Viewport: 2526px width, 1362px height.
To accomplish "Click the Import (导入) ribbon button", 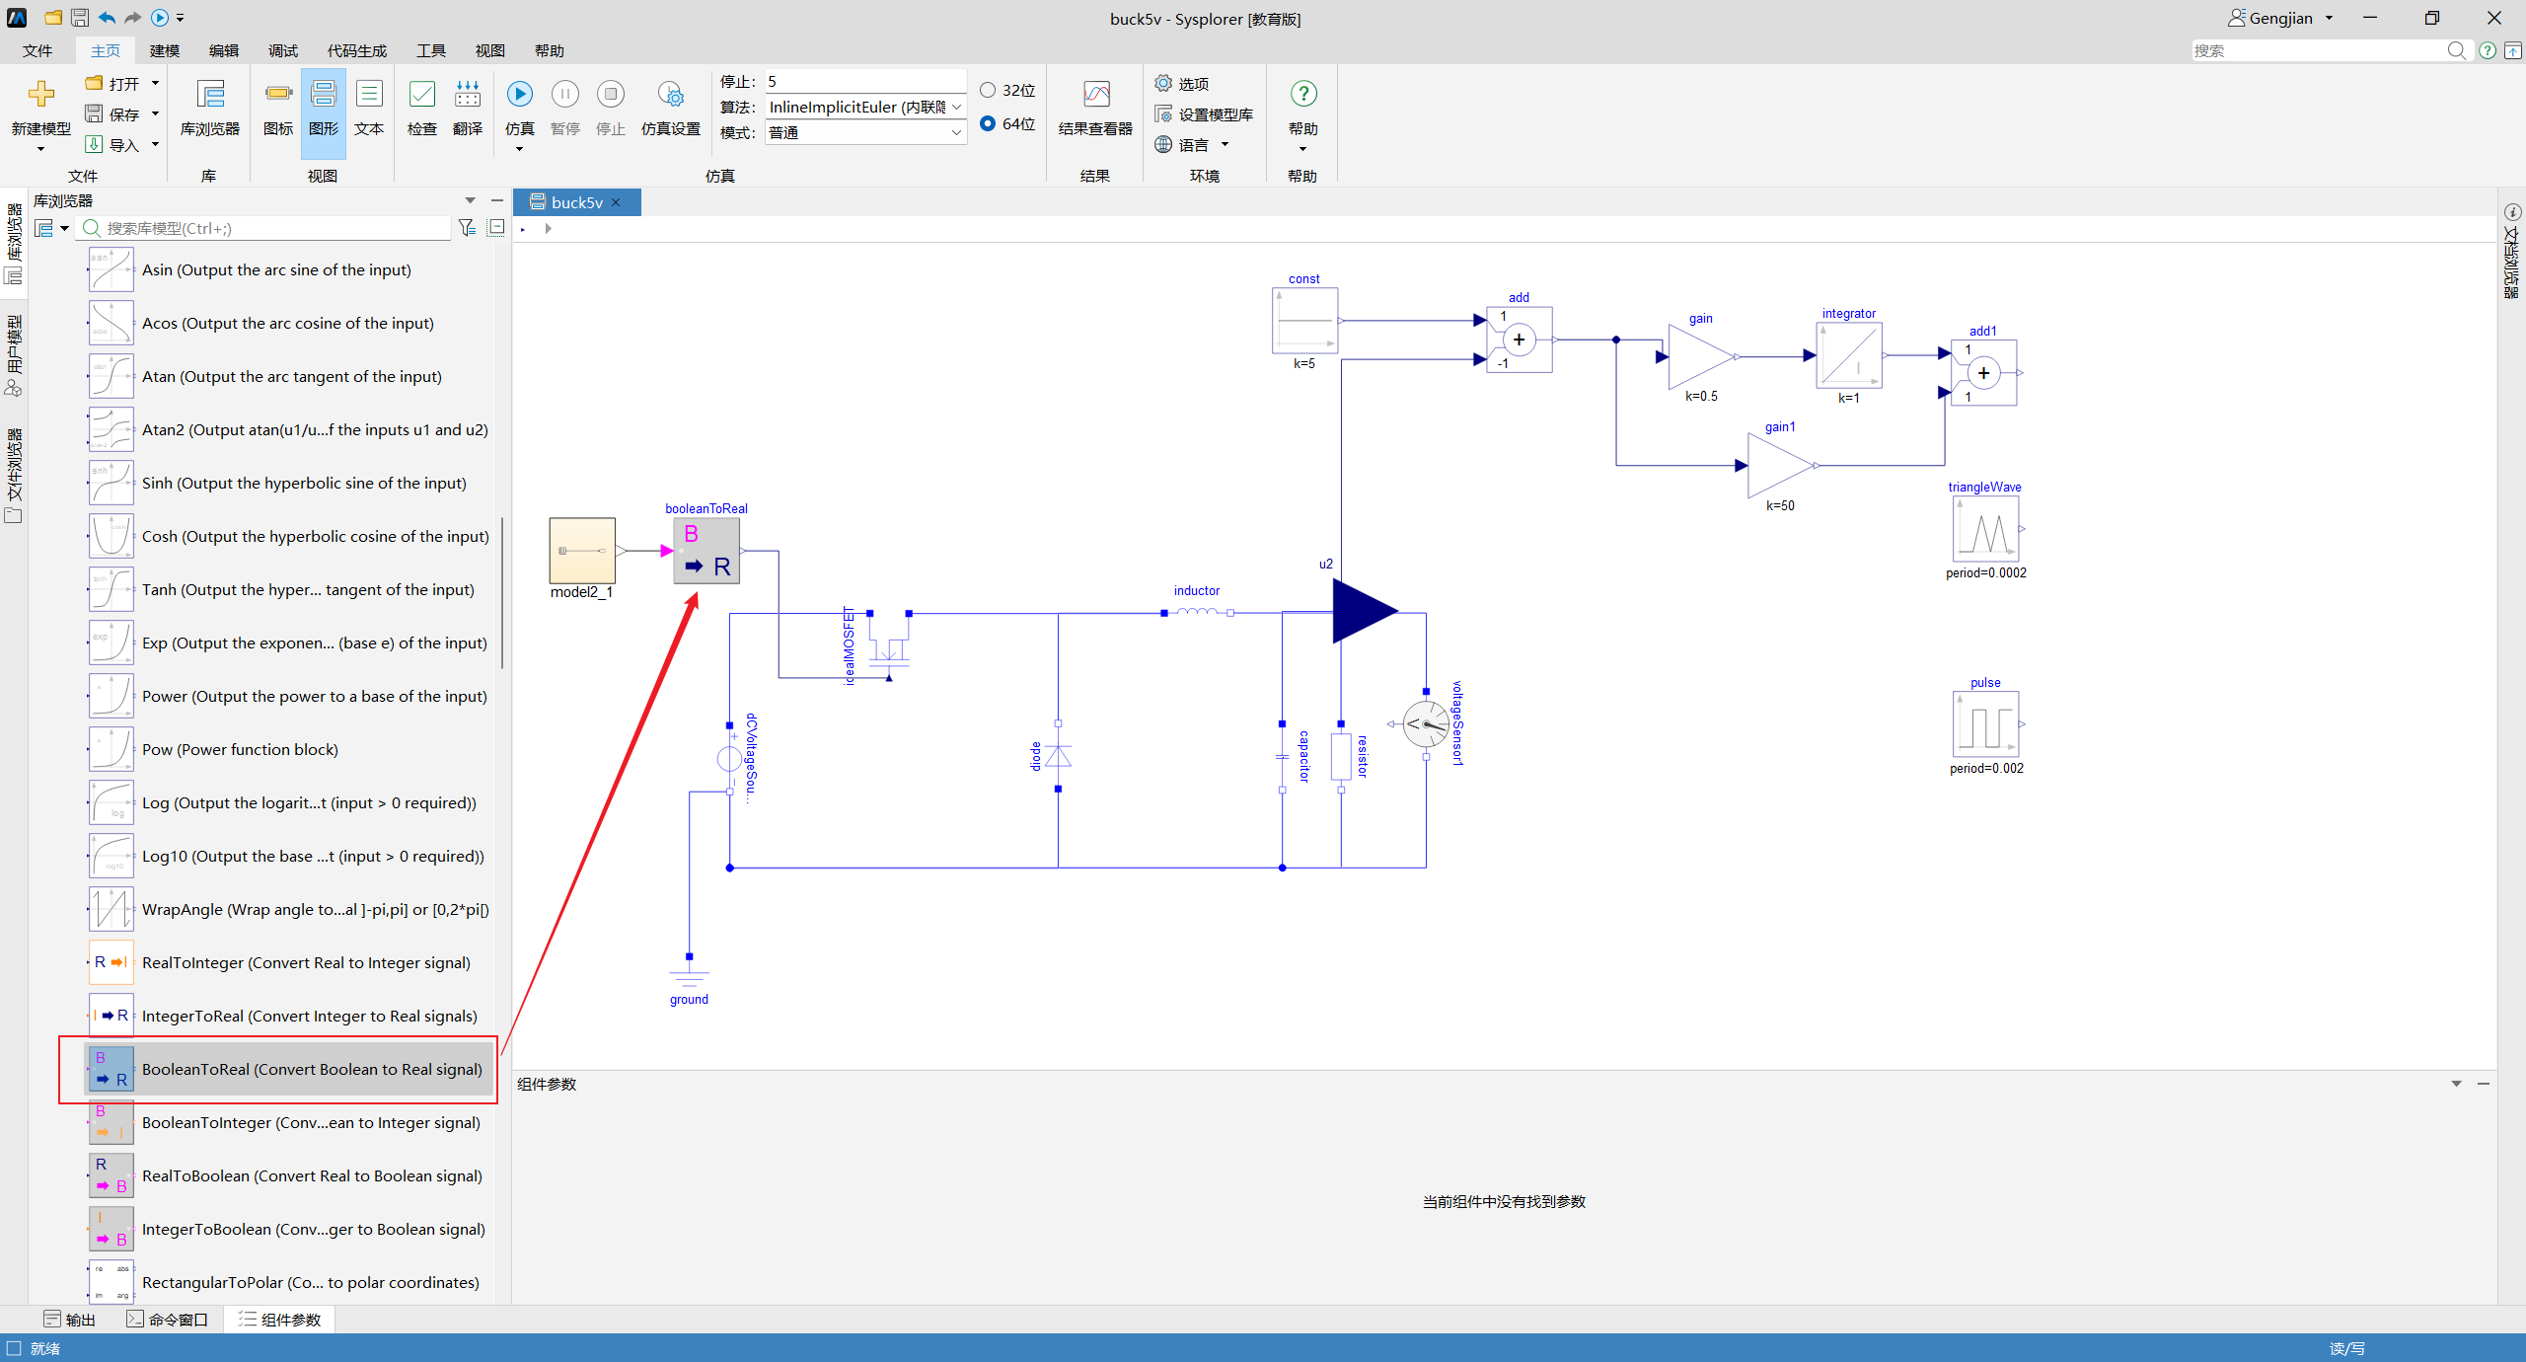I will click(x=112, y=145).
